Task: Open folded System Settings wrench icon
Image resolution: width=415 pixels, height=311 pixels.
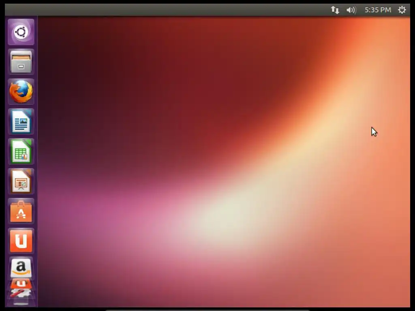Action: pos(21,294)
